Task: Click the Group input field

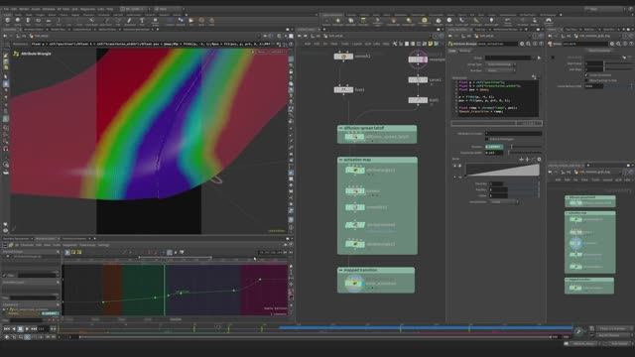Action: [508, 58]
